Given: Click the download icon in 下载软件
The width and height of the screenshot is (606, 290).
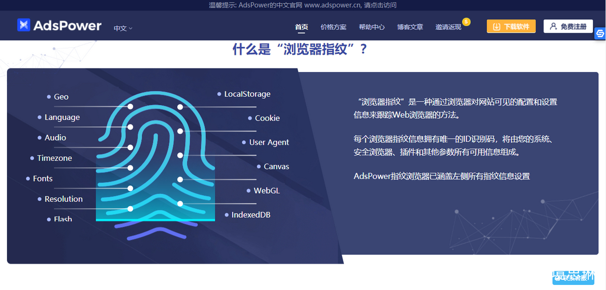Looking at the screenshot, I should click(497, 26).
